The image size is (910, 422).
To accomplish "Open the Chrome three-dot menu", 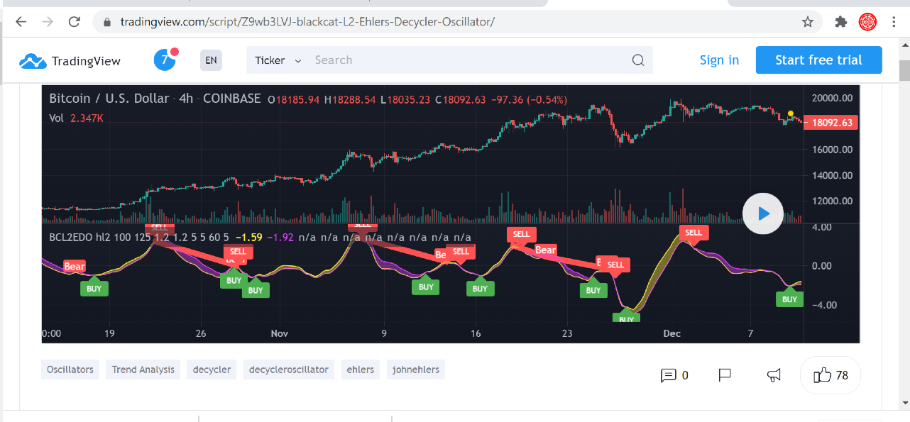I will [x=893, y=22].
